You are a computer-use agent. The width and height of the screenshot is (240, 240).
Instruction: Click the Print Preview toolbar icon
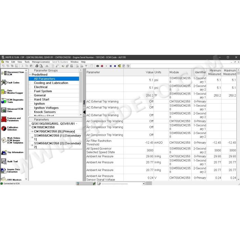click(x=41, y=66)
